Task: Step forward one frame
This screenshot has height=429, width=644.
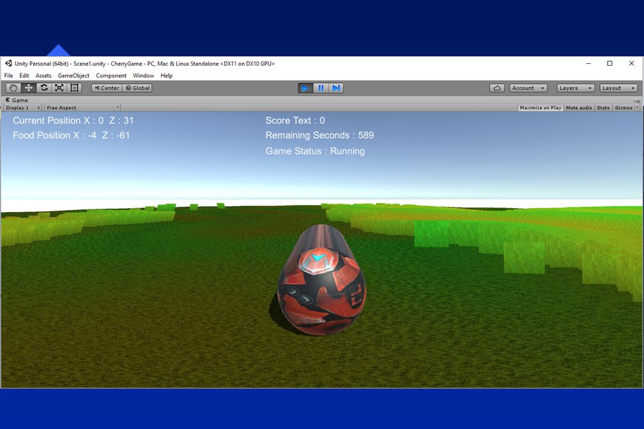Action: click(336, 88)
